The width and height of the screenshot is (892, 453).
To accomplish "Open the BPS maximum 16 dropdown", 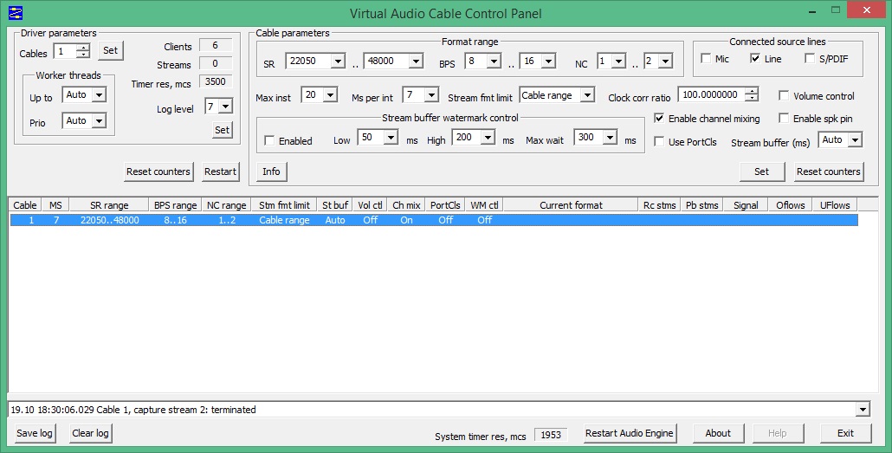I will pos(548,61).
